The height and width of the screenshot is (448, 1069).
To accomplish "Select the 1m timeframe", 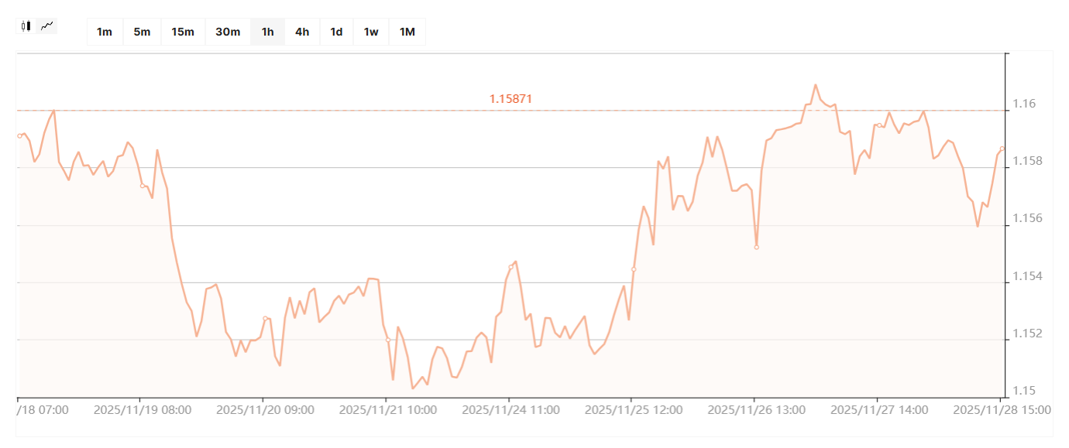I will 105,32.
